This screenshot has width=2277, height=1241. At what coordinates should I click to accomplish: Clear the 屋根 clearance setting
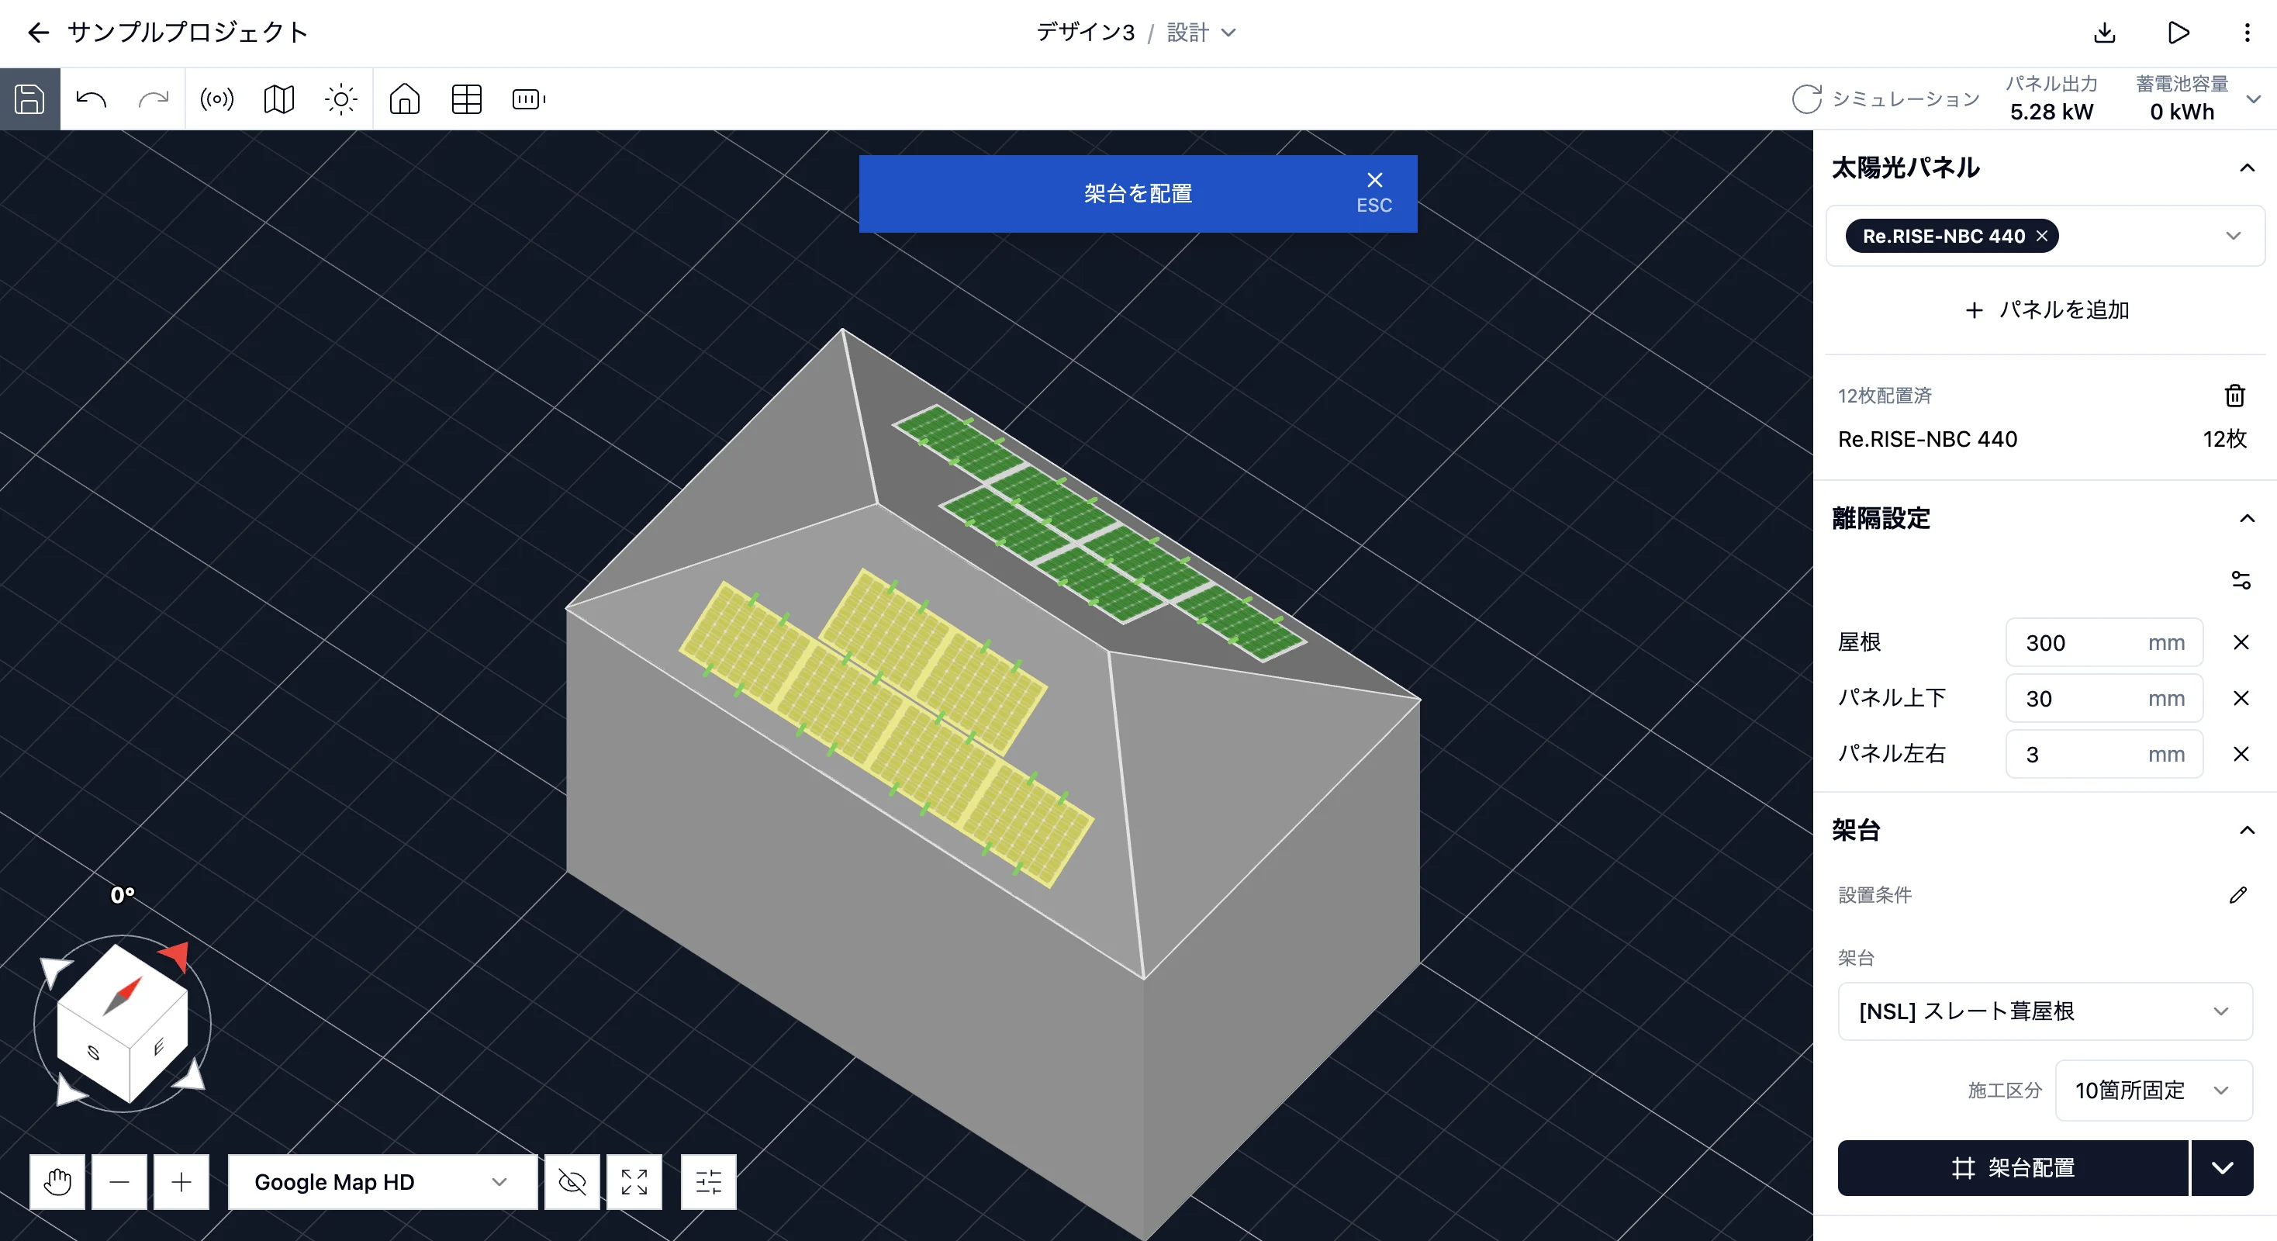click(2240, 642)
